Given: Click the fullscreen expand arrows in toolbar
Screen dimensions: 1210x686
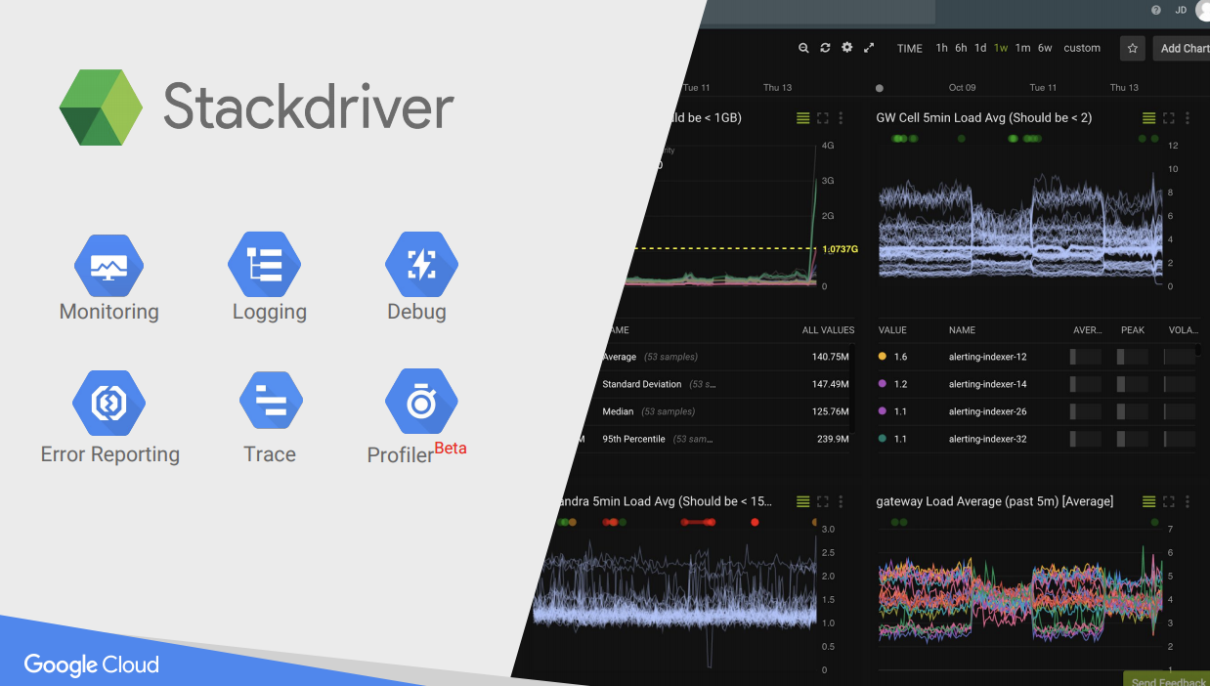Looking at the screenshot, I should click(x=869, y=48).
